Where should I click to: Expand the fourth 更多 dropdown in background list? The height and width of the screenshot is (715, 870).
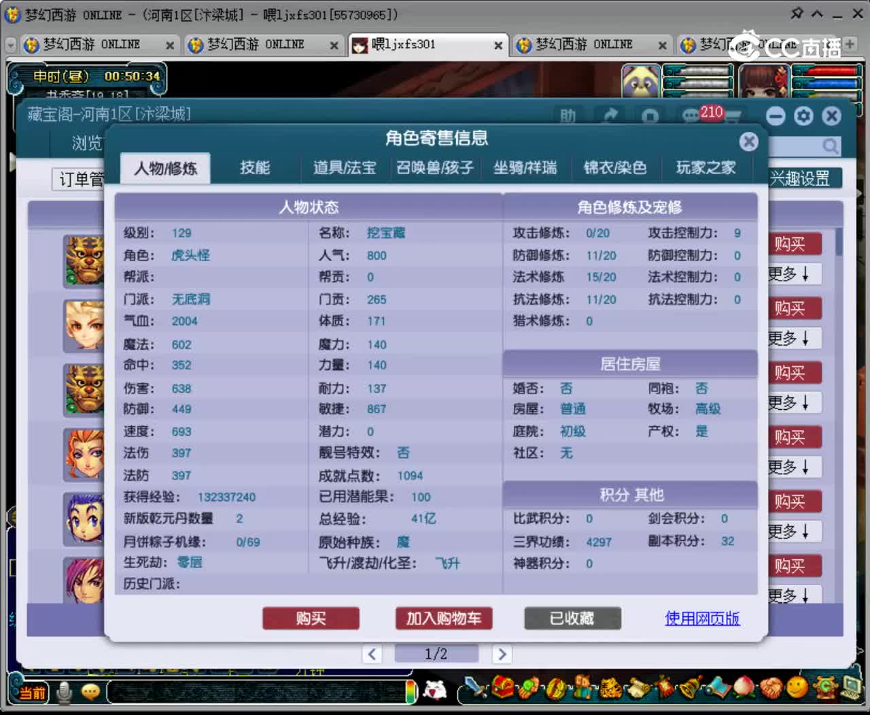tap(794, 467)
